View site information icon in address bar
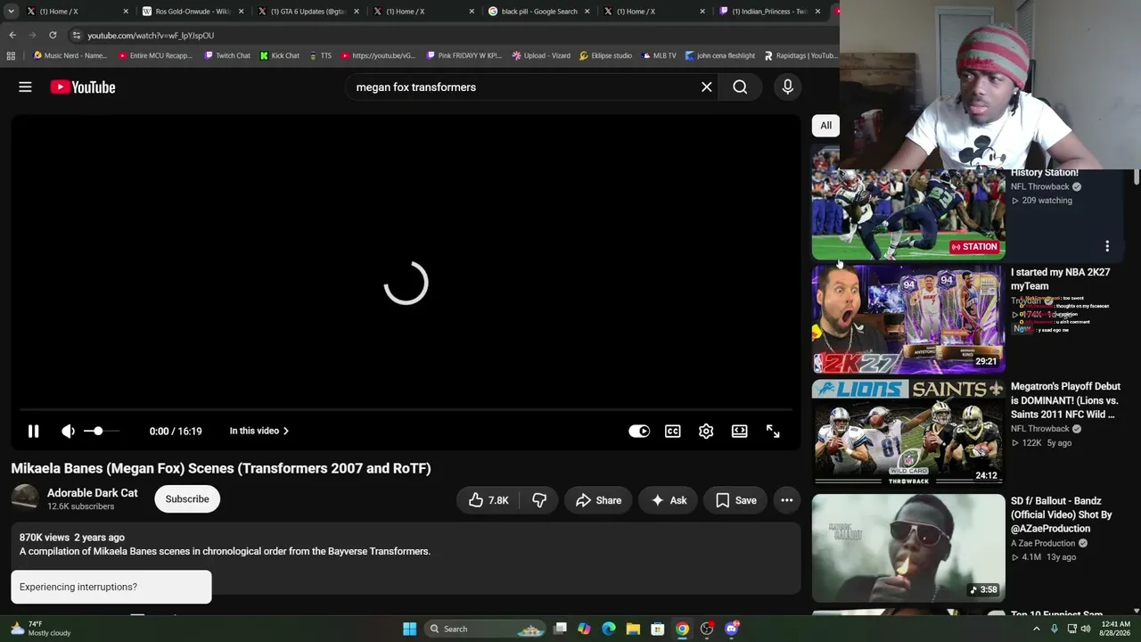Screen dimensions: 1141x642 point(77,35)
